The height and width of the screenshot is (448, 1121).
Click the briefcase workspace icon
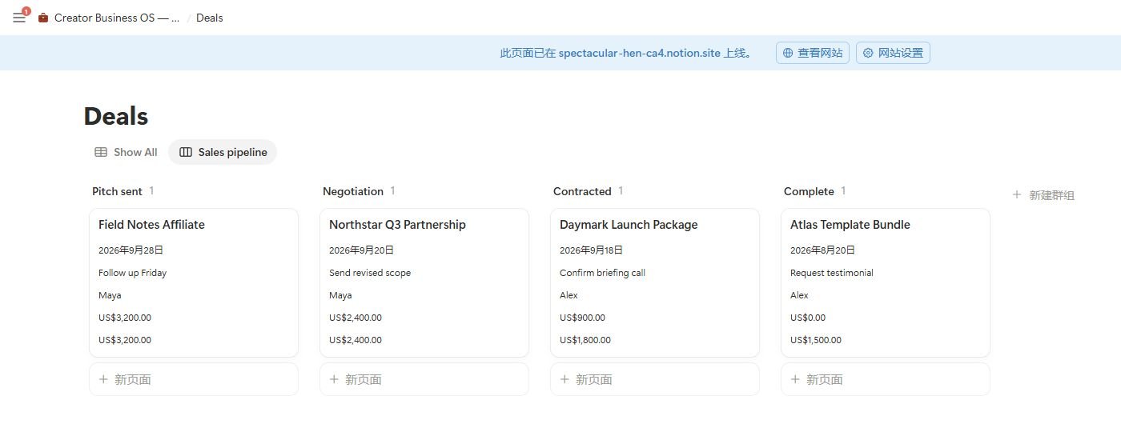[x=43, y=18]
